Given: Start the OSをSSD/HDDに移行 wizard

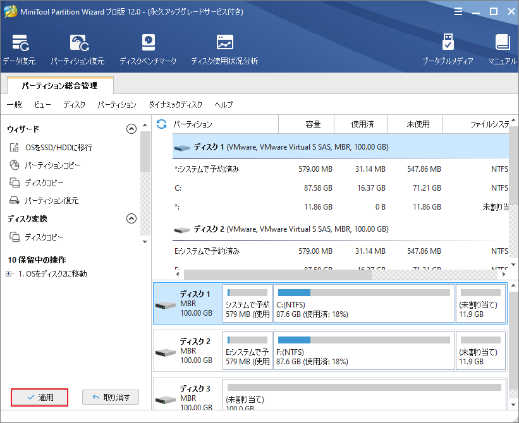Looking at the screenshot, I should click(x=58, y=147).
